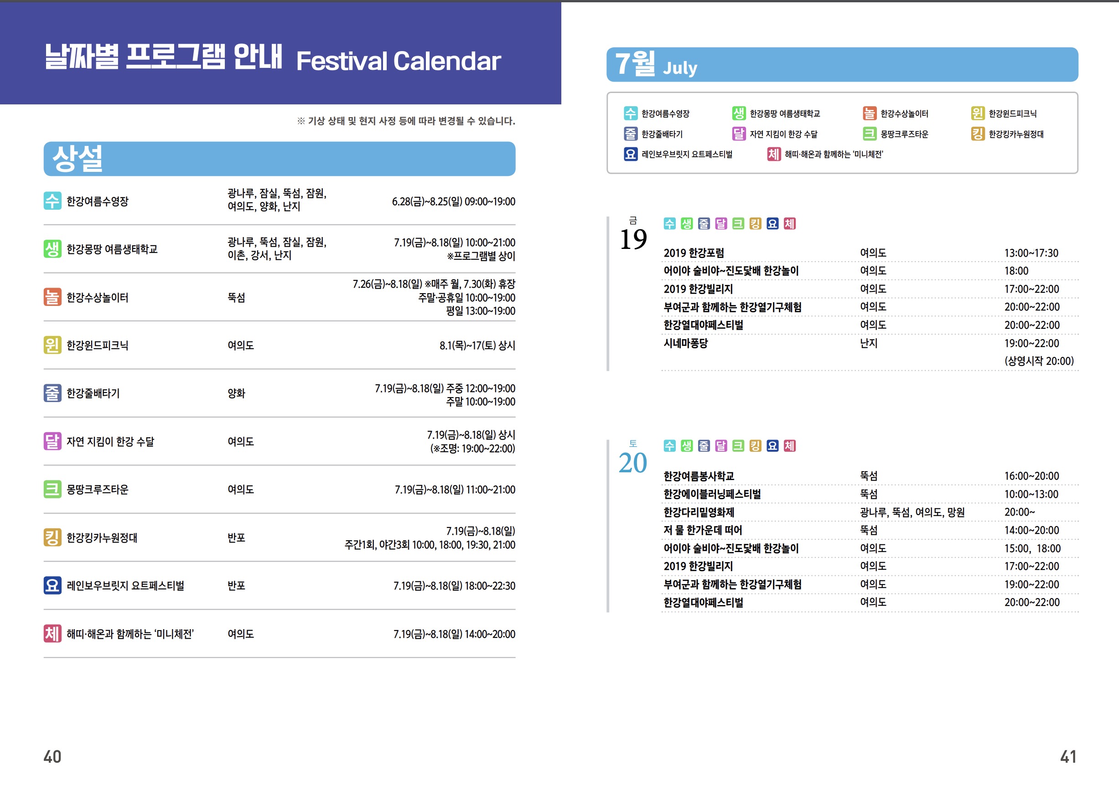Image resolution: width=1119 pixels, height=796 pixels.
Task: Click the 줄 icon beside 한강줄배타기 in 상설 list
Action: [x=52, y=393]
